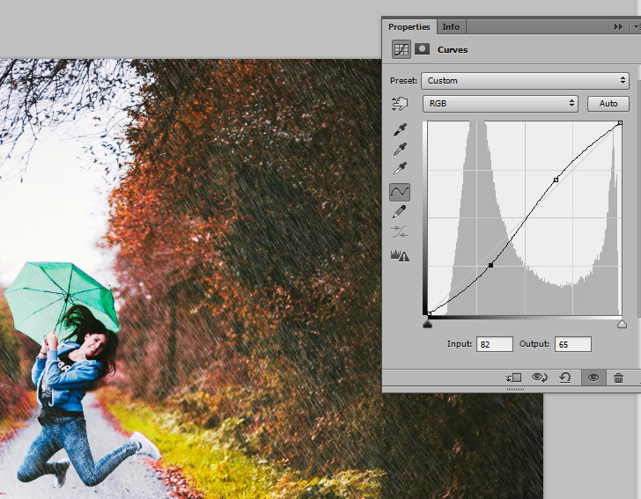The width and height of the screenshot is (641, 499).
Task: Open the Preset dropdown showing Custom
Action: point(525,81)
